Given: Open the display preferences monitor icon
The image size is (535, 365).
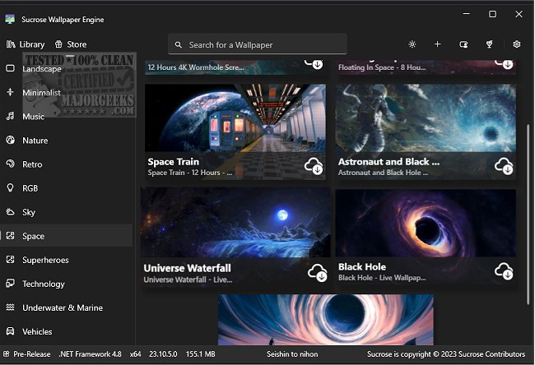Looking at the screenshot, I should tap(464, 44).
